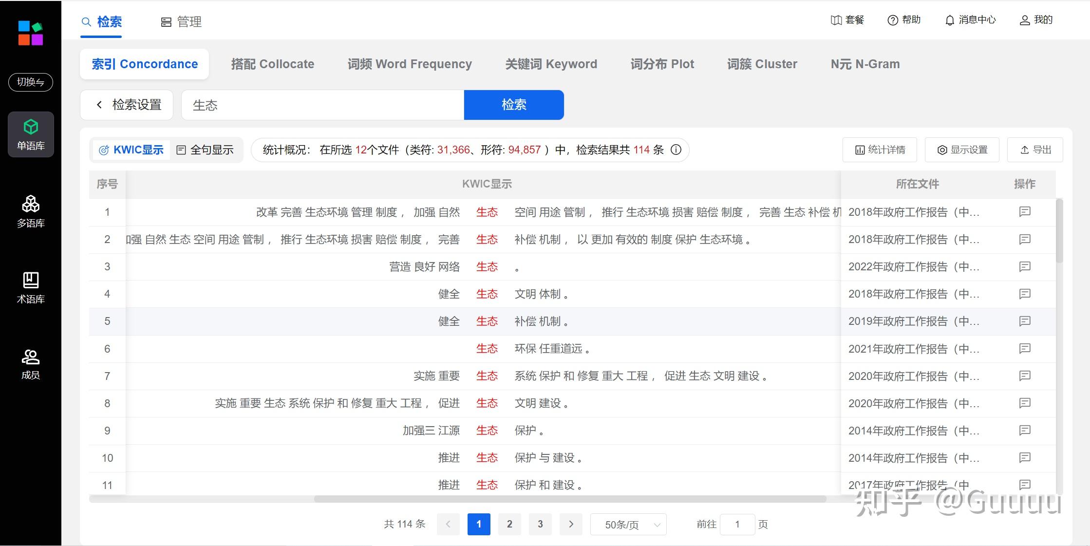Screen dimensions: 1090x546
Task: Open comment icon for row 5
Action: pyautogui.click(x=1025, y=321)
